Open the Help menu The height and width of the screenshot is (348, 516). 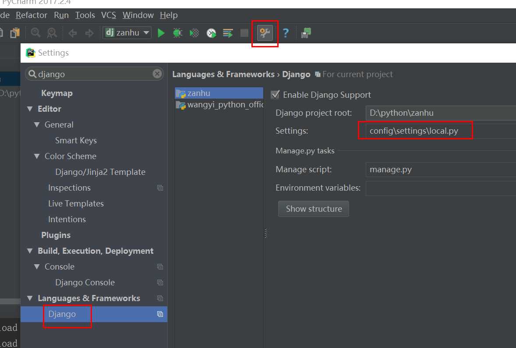(x=169, y=15)
